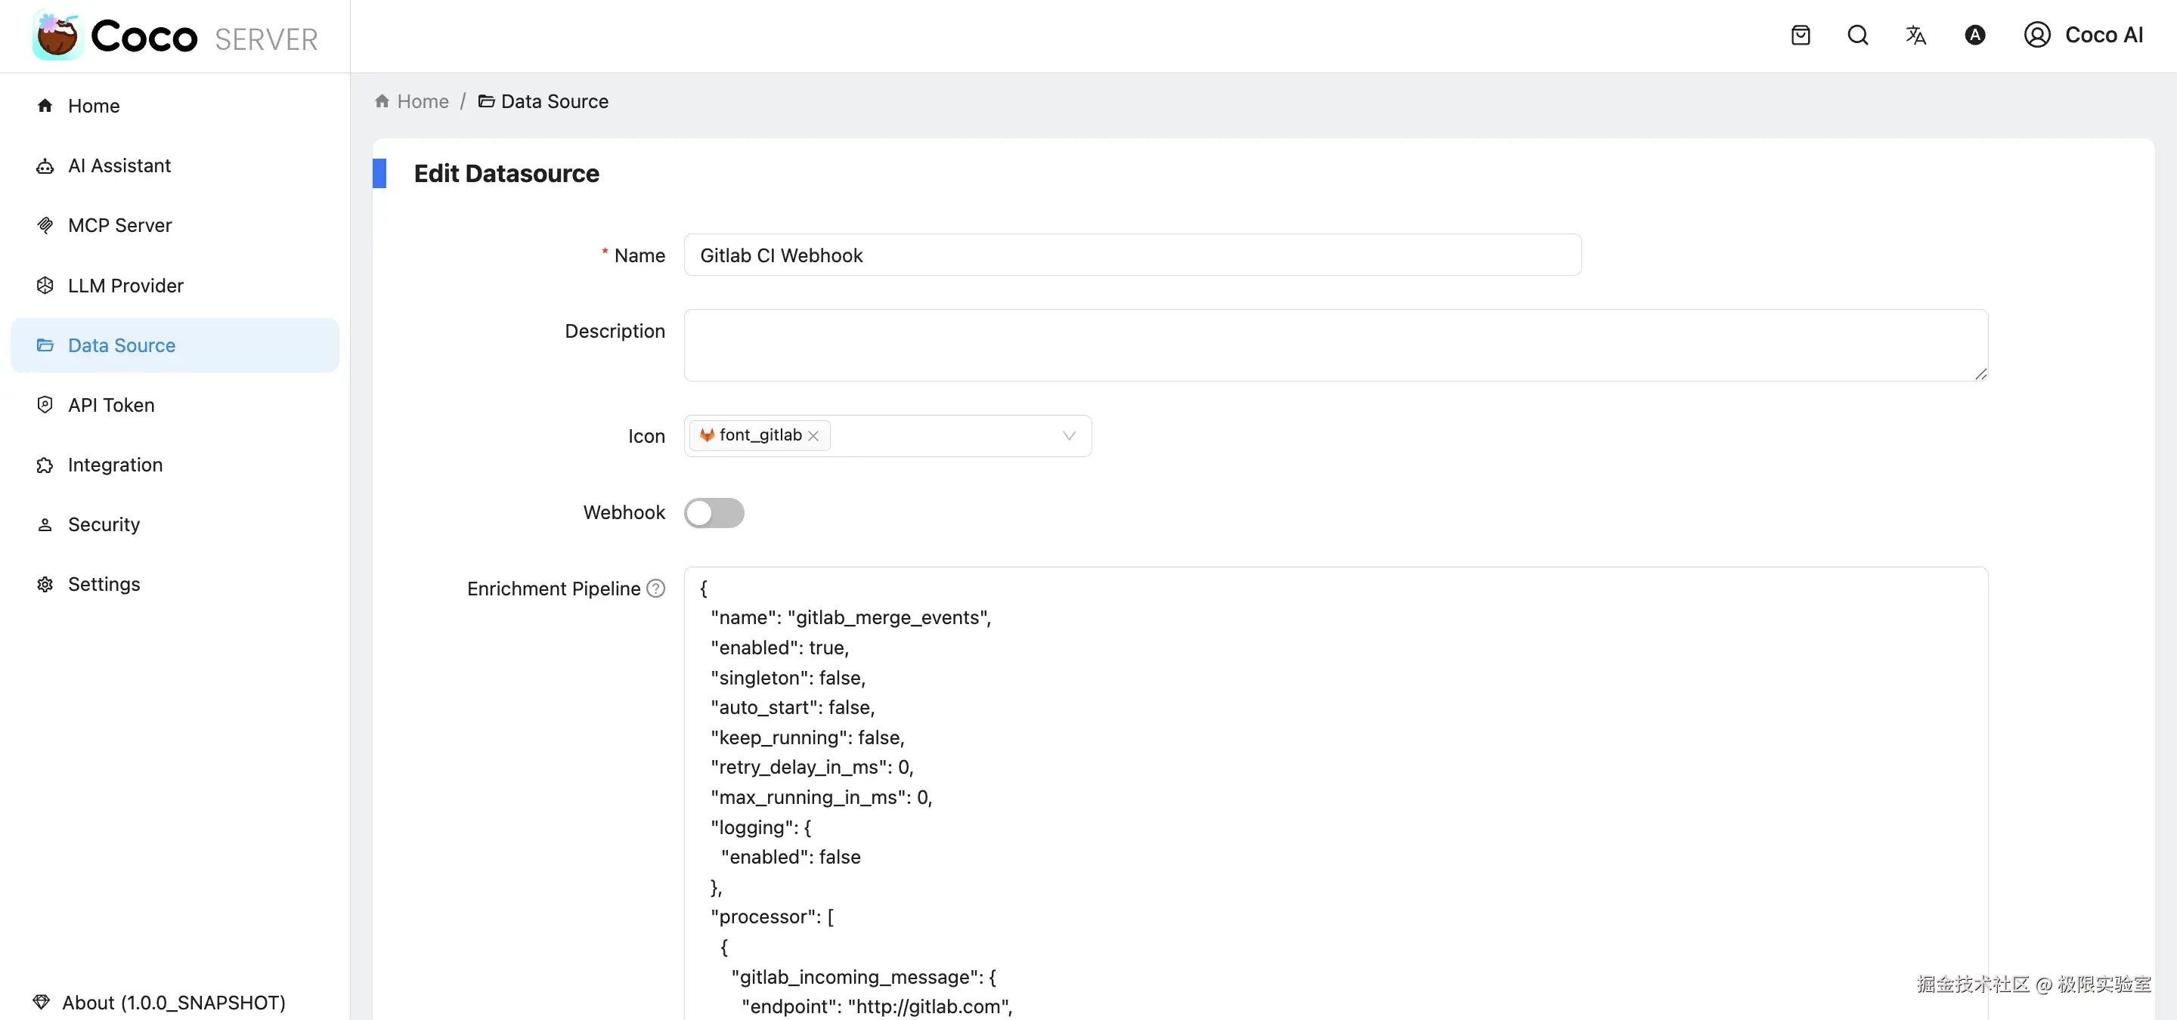The image size is (2177, 1020).
Task: Open sidebar Settings page
Action: (104, 584)
